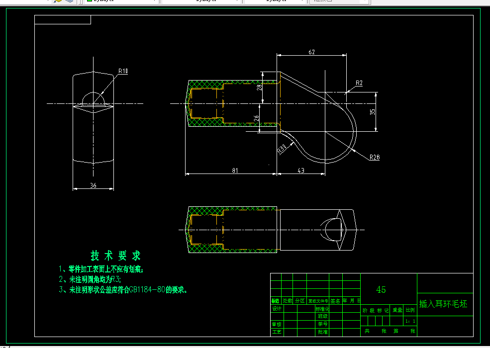The width and height of the screenshot is (490, 348).
Task: Select the 工艺 title block label
Action: click(x=277, y=332)
